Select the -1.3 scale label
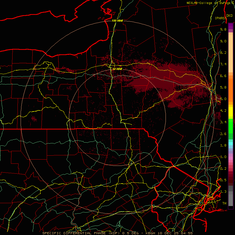Screen dimensions: 235x235 click(x=222, y=192)
